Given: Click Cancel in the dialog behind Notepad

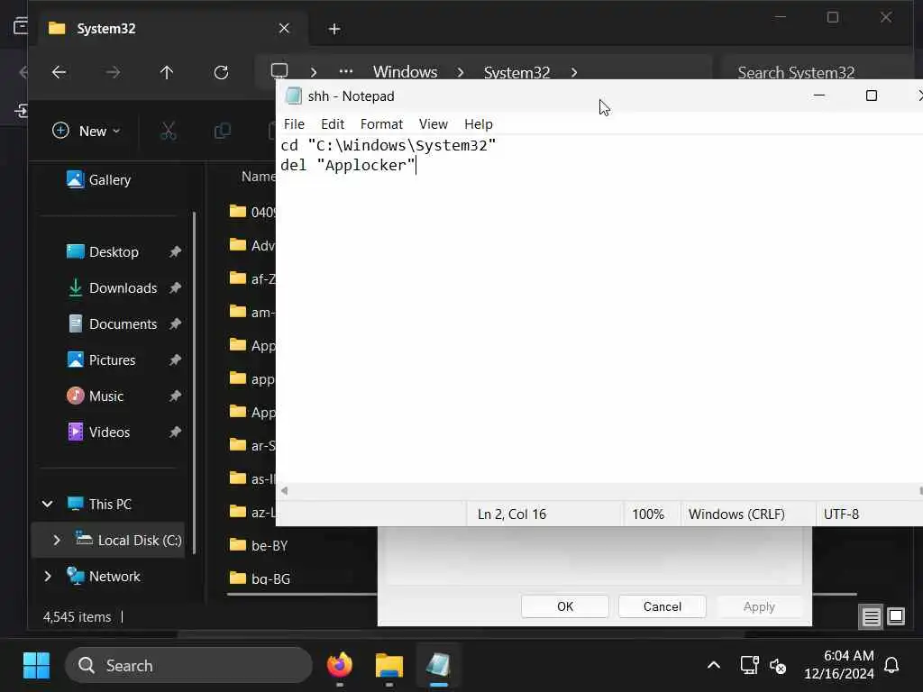Looking at the screenshot, I should tap(663, 606).
